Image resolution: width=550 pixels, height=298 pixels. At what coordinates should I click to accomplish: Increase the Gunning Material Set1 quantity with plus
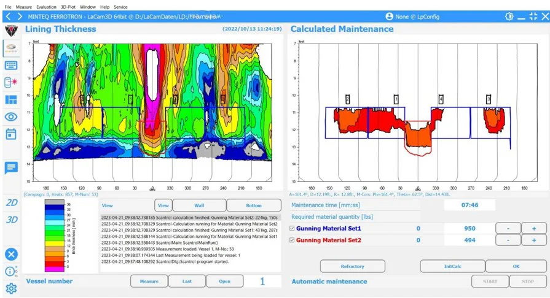tap(533, 229)
